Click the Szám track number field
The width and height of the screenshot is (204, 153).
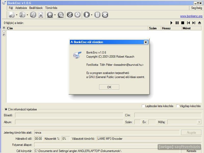pos(137,122)
